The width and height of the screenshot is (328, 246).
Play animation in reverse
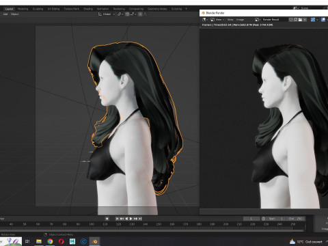click(126, 219)
